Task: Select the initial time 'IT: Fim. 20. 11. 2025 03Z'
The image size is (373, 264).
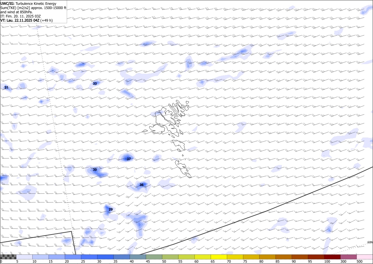Action: pos(21,16)
